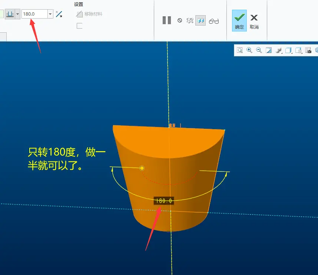Cancel the feature with 取消 button
This screenshot has width=318, height=275.
(x=254, y=22)
